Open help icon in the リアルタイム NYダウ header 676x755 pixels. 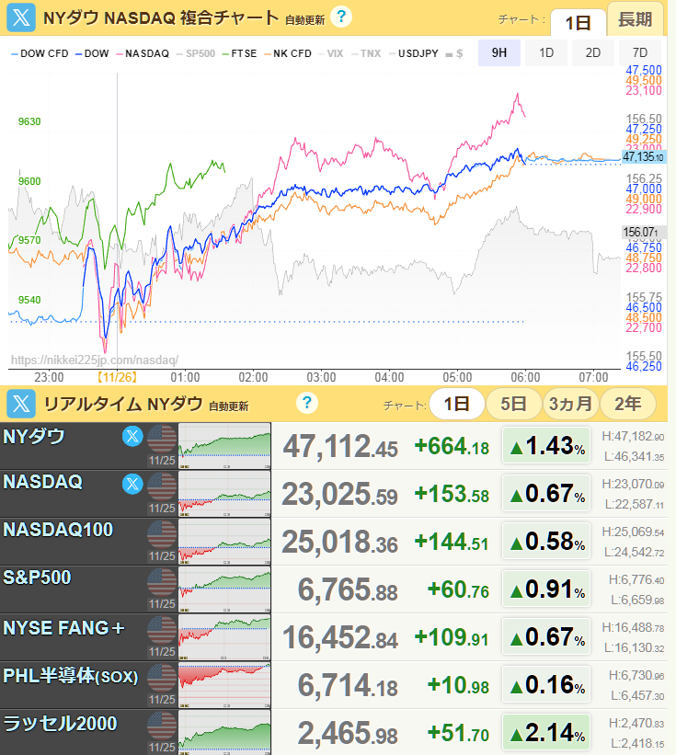click(x=307, y=403)
